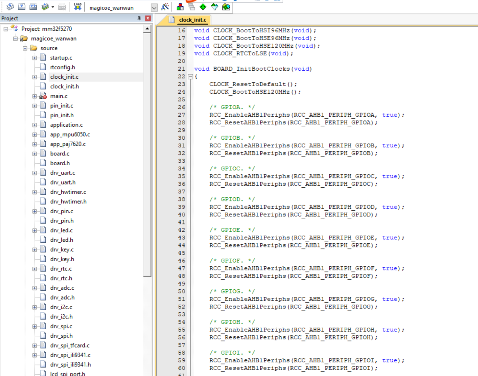Screen dimensions: 478x376
Task: Toggle the Project panel auto-hide pin
Action: click(139, 18)
